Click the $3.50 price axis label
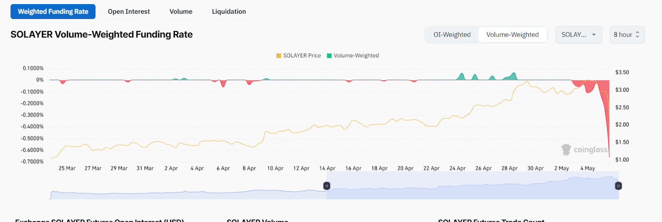The height and width of the screenshot is (222, 662). click(x=622, y=73)
